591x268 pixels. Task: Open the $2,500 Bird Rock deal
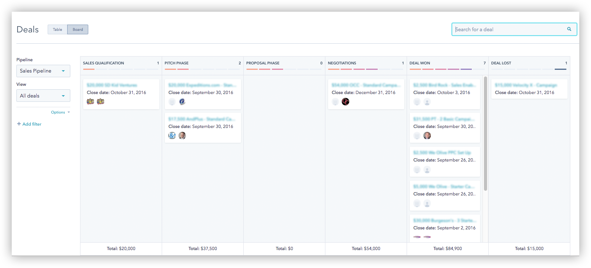click(x=445, y=85)
